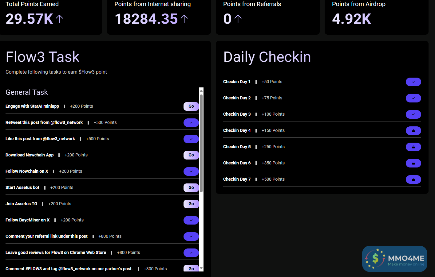Viewport: 435px width, 277px height.
Task: Click the 'Checkin Day 3' label
Action: click(237, 114)
